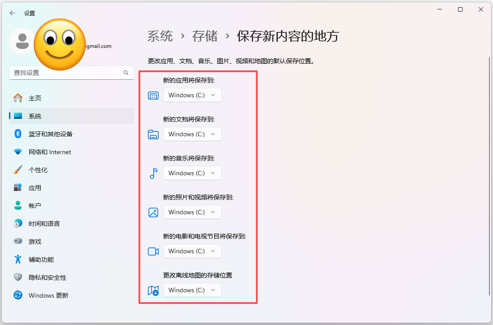
Task: Click the back arrow in Settings
Action: [x=13, y=13]
